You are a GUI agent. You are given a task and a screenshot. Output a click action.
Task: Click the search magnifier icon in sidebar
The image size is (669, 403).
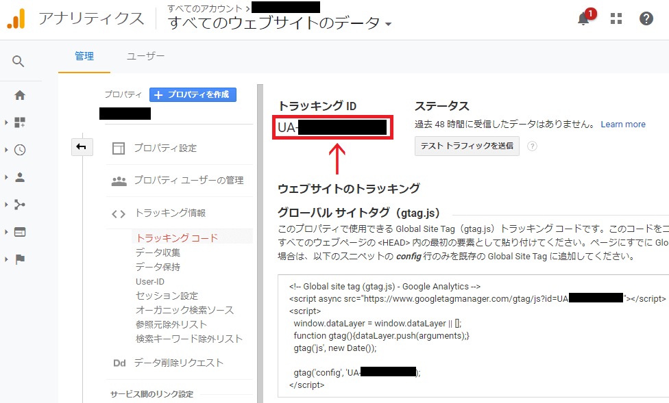[x=19, y=62]
